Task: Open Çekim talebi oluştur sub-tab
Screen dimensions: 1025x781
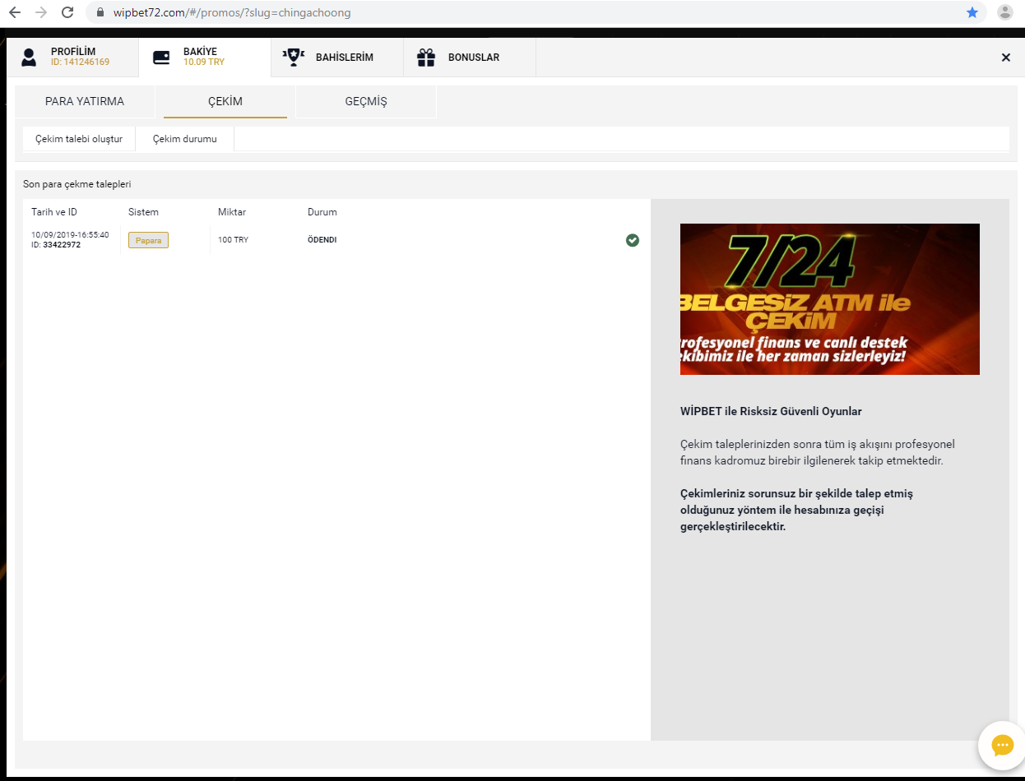Action: point(79,139)
